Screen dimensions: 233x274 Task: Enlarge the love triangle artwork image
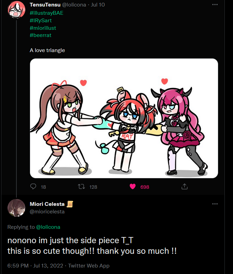(x=124, y=118)
